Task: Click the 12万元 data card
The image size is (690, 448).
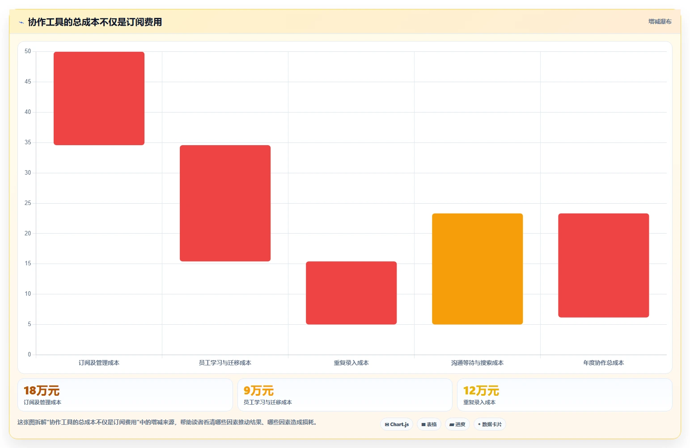Action: [564, 395]
